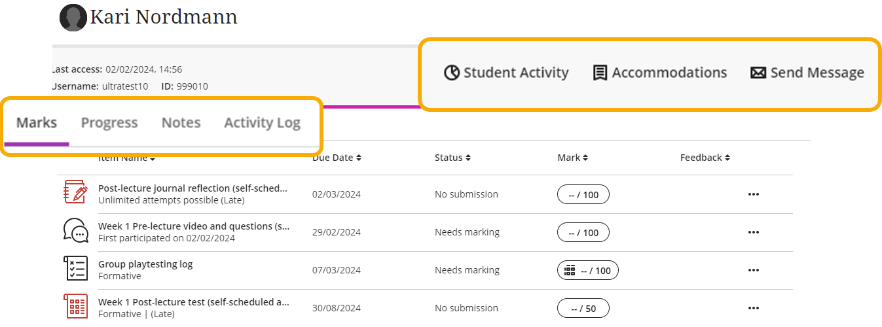This screenshot has height=327, width=882.
Task: Click the Student Activity chart icon
Action: coord(452,73)
